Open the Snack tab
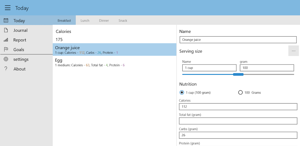 pos(123,21)
